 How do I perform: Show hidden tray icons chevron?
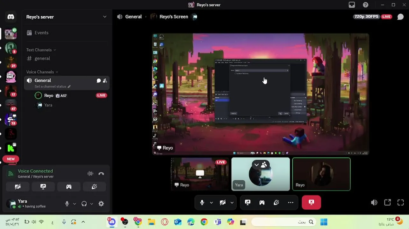click(83, 222)
